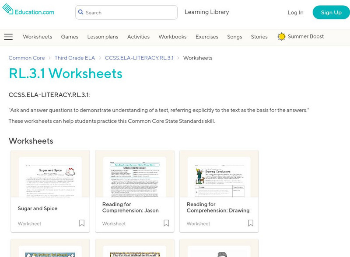The width and height of the screenshot is (350, 257).
Task: Open the Stories nav item
Action: 259,37
